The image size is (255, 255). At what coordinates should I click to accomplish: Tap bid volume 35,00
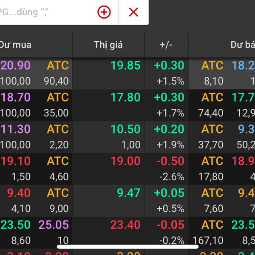(x=56, y=113)
